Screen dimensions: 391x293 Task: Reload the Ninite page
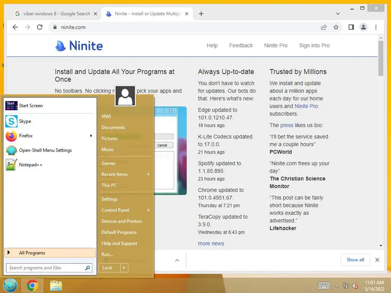[40, 27]
